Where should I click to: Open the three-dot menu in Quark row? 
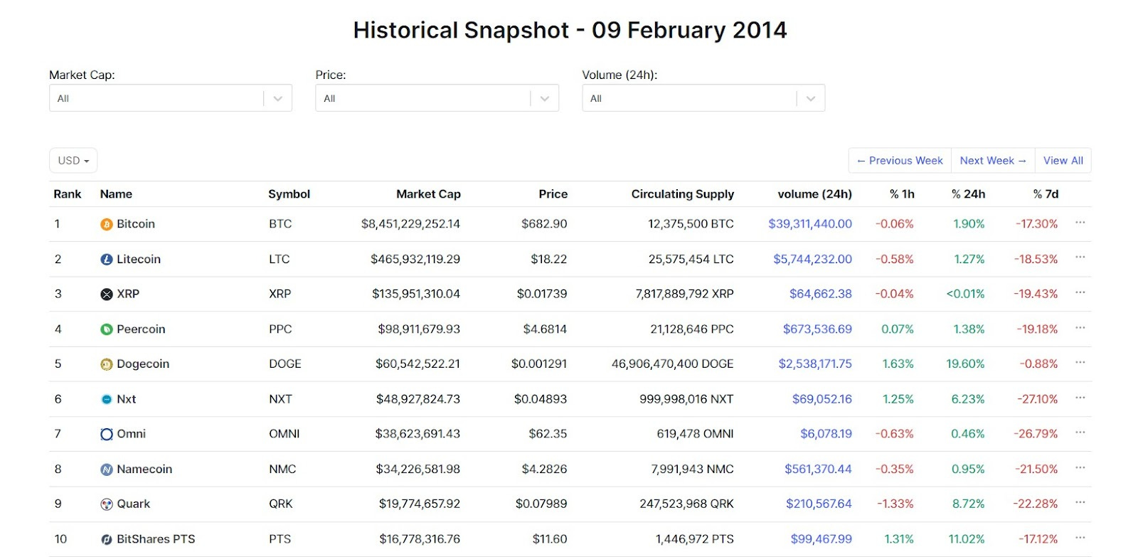pyautogui.click(x=1080, y=503)
